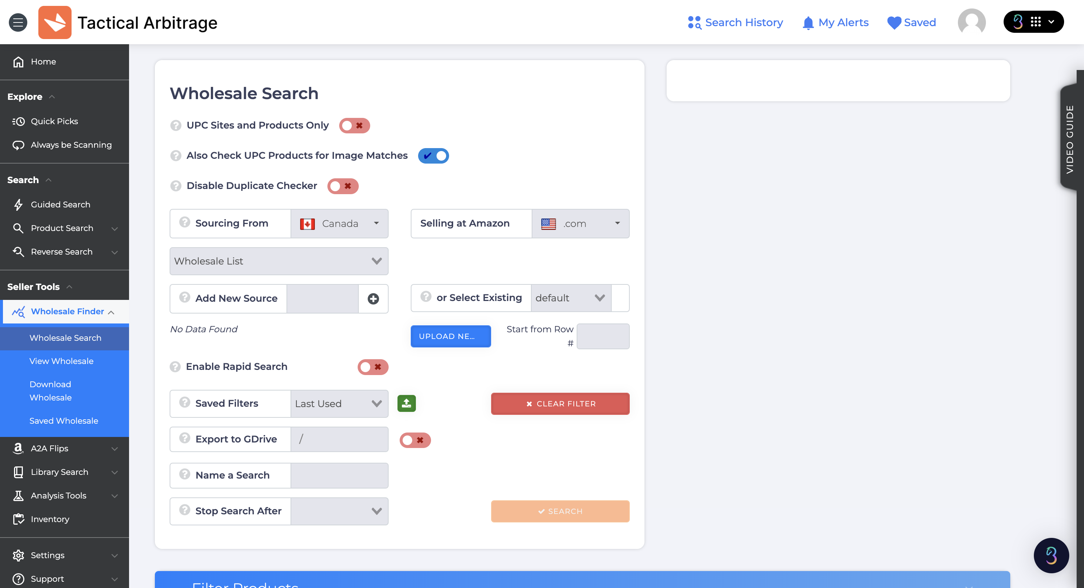The width and height of the screenshot is (1084, 588).
Task: Open My Alerts
Action: 835,22
